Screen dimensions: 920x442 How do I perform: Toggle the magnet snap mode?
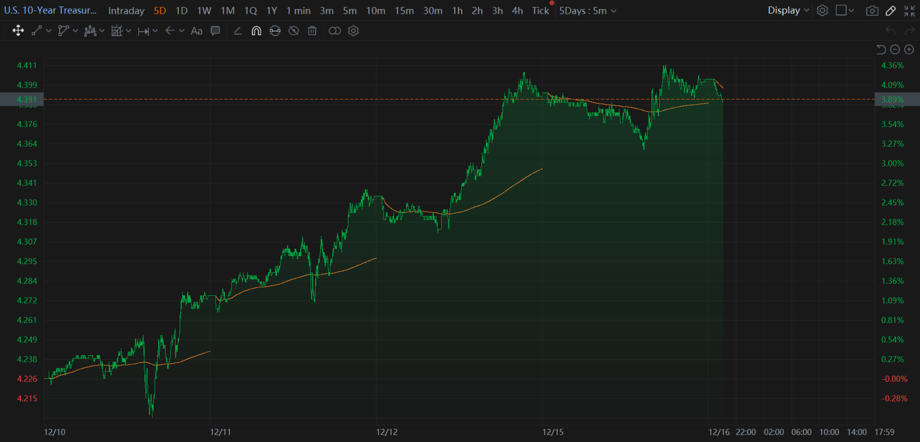tap(256, 31)
